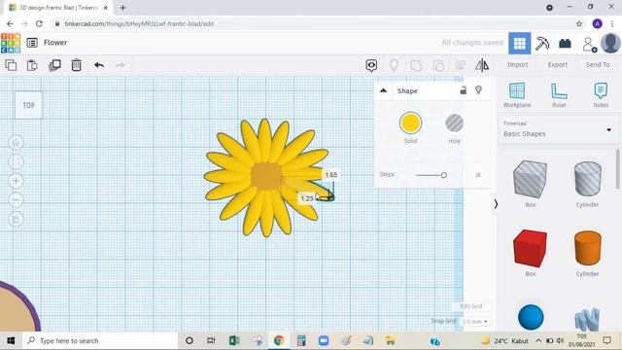Redo the action
Image resolution: width=622 pixels, height=350 pixels.
(121, 65)
